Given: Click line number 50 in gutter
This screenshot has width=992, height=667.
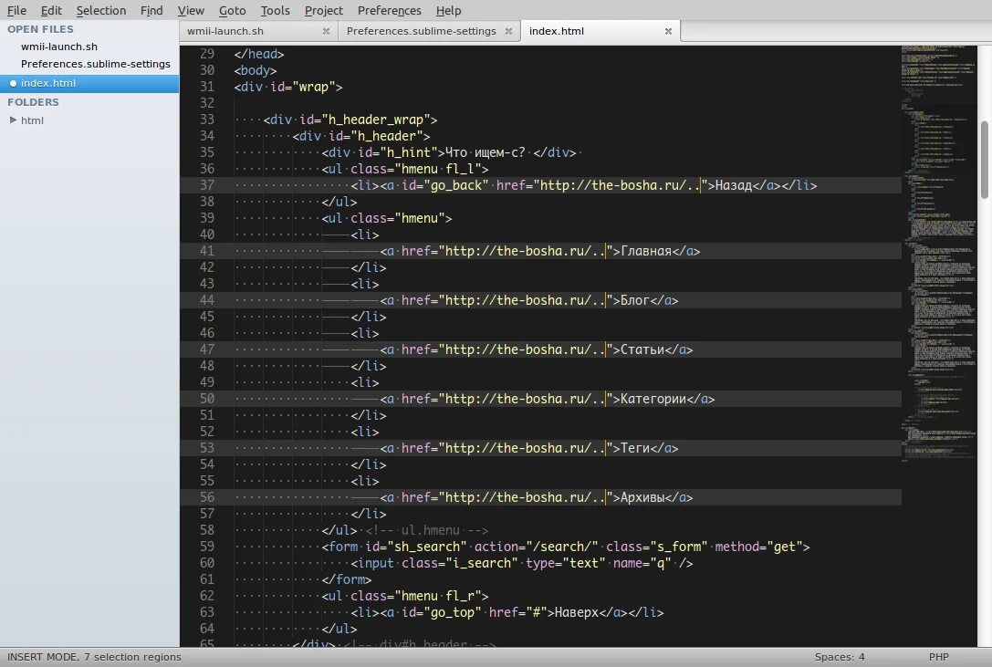Looking at the screenshot, I should point(207,399).
